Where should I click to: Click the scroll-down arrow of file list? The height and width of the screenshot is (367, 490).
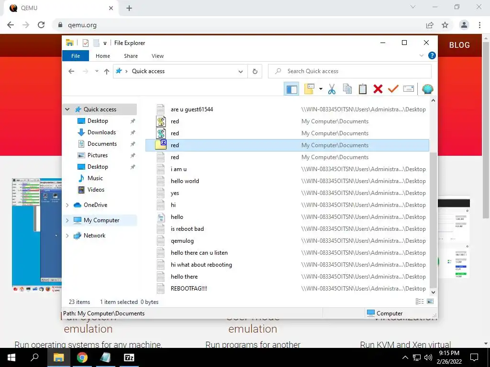tap(433, 292)
